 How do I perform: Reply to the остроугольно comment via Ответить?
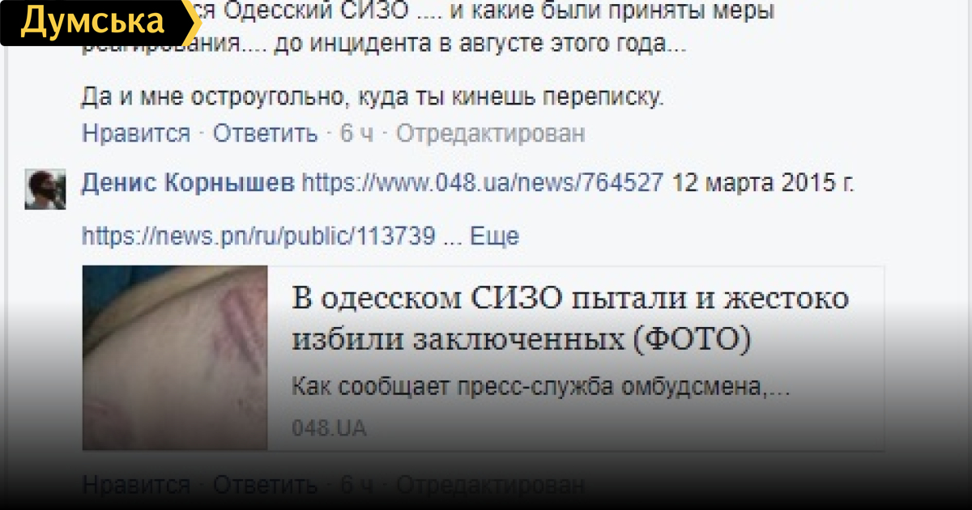[265, 134]
